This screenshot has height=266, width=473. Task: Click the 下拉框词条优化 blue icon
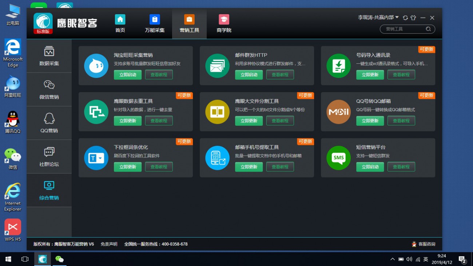tap(96, 158)
